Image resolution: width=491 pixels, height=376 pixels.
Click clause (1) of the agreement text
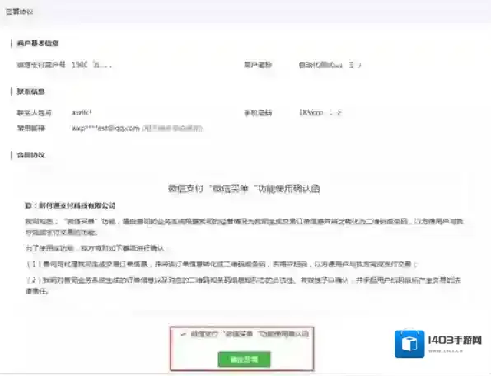(222, 264)
